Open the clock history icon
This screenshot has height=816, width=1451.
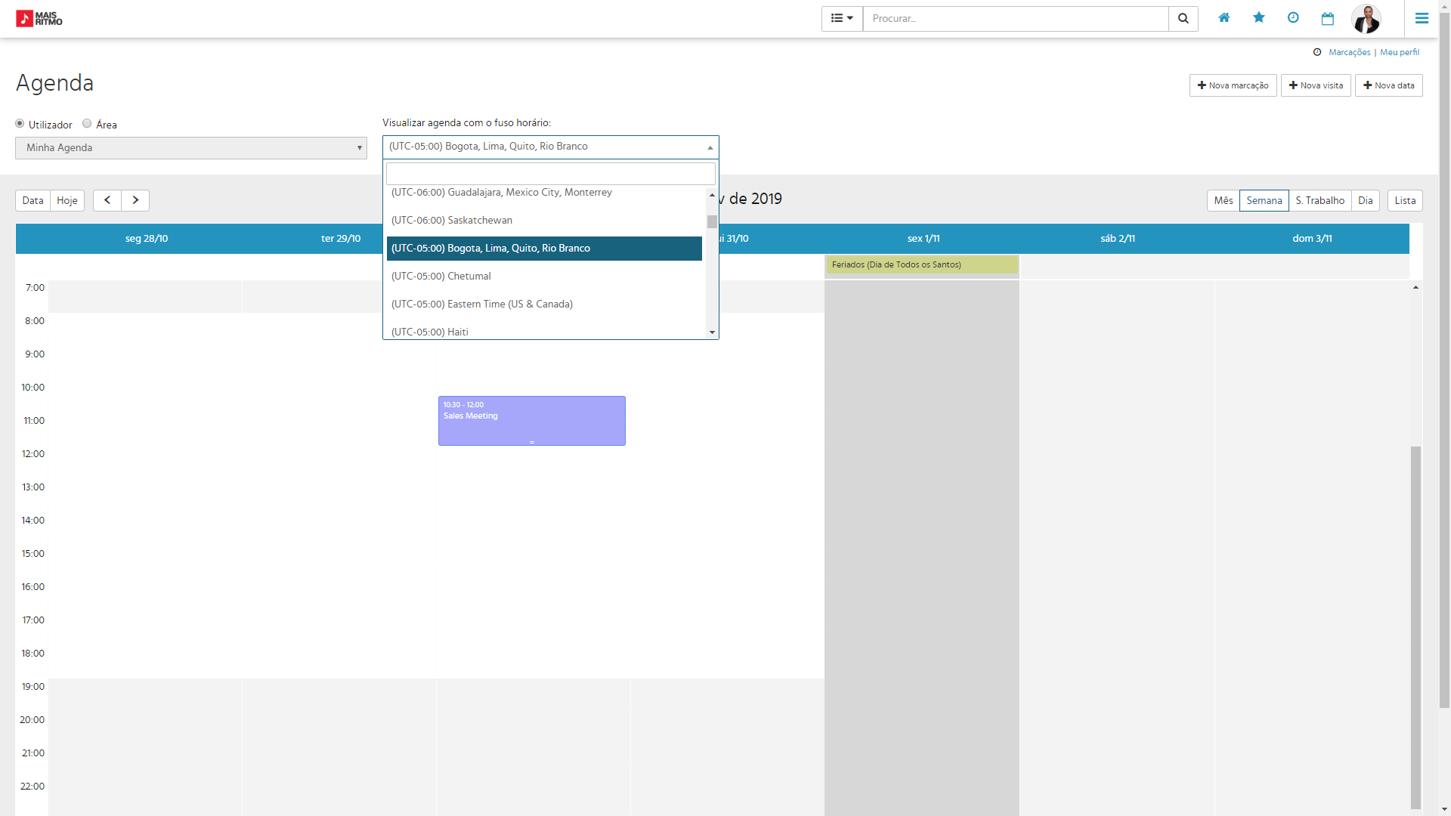pos(1293,17)
